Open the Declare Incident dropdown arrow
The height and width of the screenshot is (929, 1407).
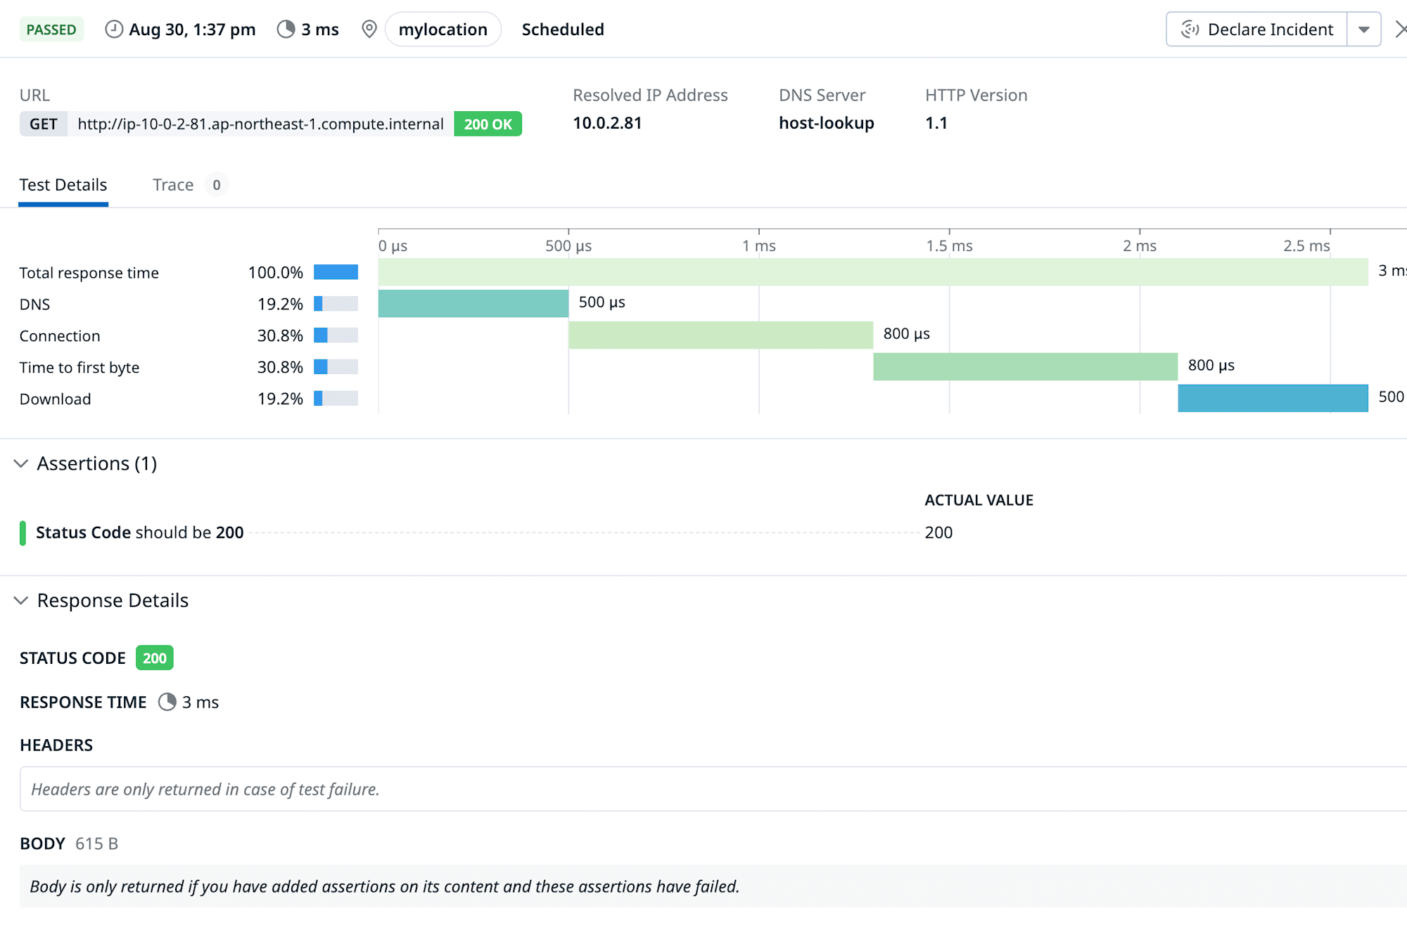(1363, 30)
